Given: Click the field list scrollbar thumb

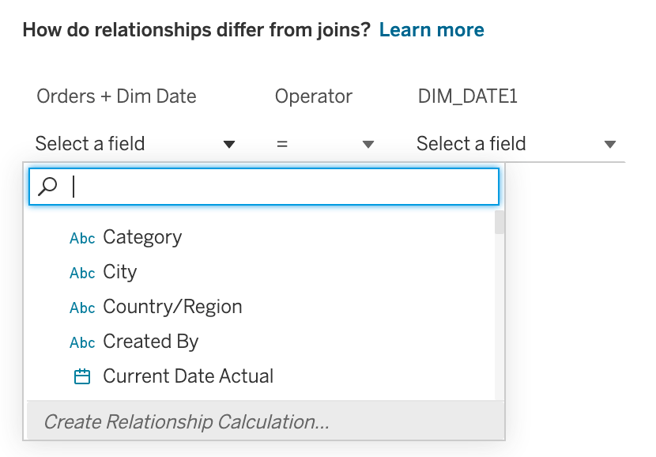Looking at the screenshot, I should (499, 222).
